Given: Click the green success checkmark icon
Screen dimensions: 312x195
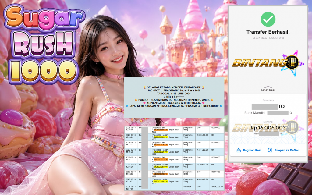Looking at the screenshot, I should (x=268, y=19).
